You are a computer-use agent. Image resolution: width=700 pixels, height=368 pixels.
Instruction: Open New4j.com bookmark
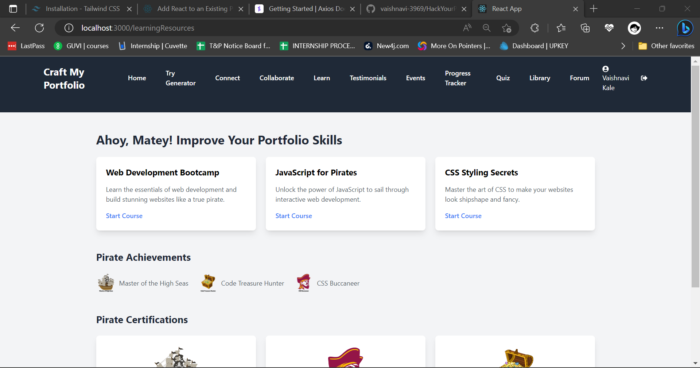click(x=386, y=46)
